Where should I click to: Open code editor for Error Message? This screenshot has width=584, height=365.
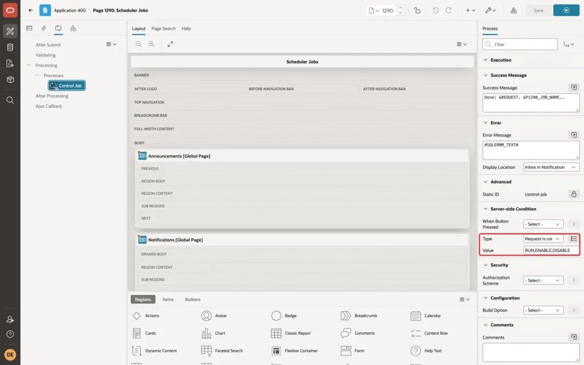coord(574,135)
